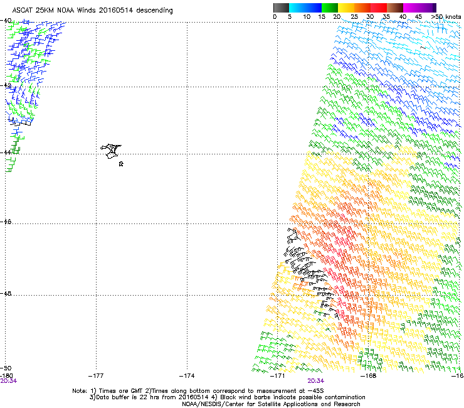Screen dimensions: 464x408
Task: Select the -46 latitude axis label
Action: [6, 222]
